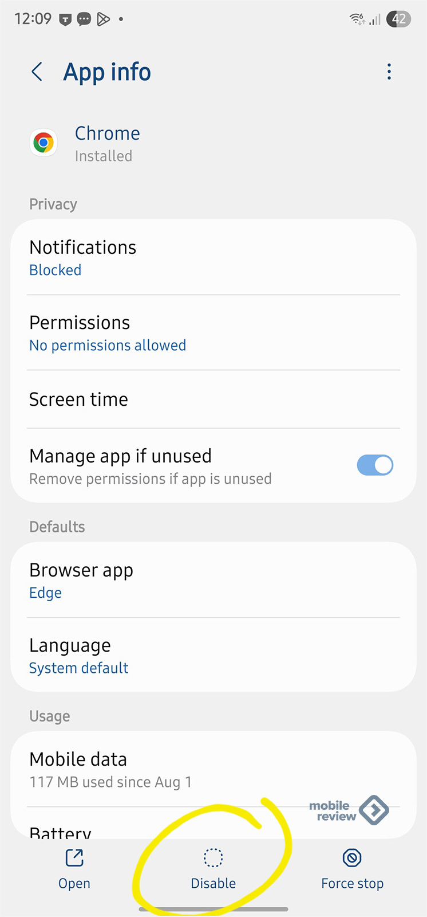Tap the Disable button label
This screenshot has height=917, width=427.
pyautogui.click(x=213, y=884)
